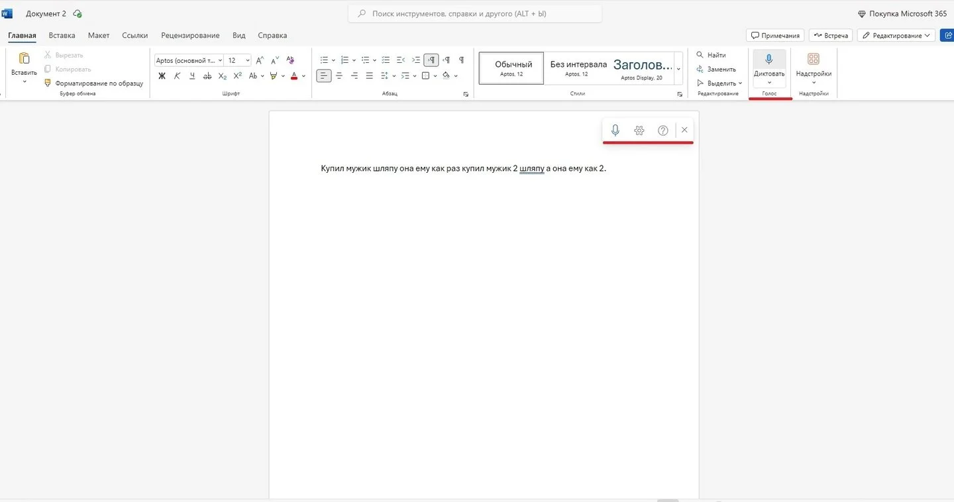Click the Примечания button
954x502 pixels.
775,35
